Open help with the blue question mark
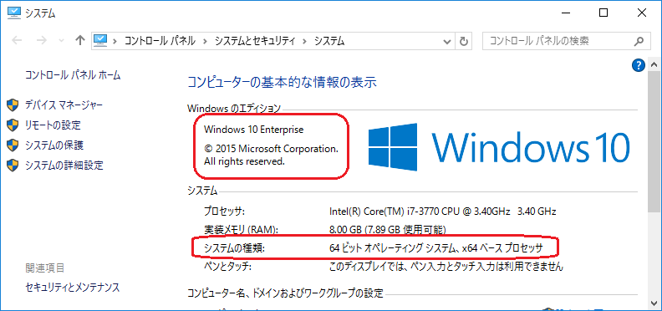The image size is (662, 311). point(638,65)
